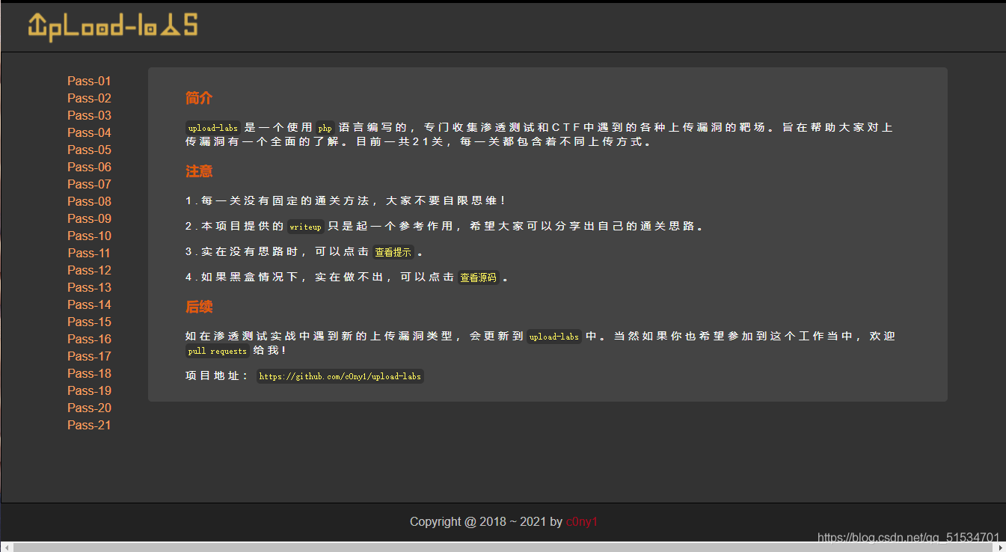Click the 查看源码 source label
The image size is (1006, 552).
click(x=478, y=278)
